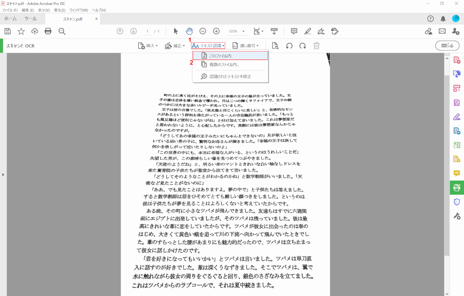Open the 編集 (E) menu
Image resolution: width=464 pixels, height=296 pixels.
[28, 10]
